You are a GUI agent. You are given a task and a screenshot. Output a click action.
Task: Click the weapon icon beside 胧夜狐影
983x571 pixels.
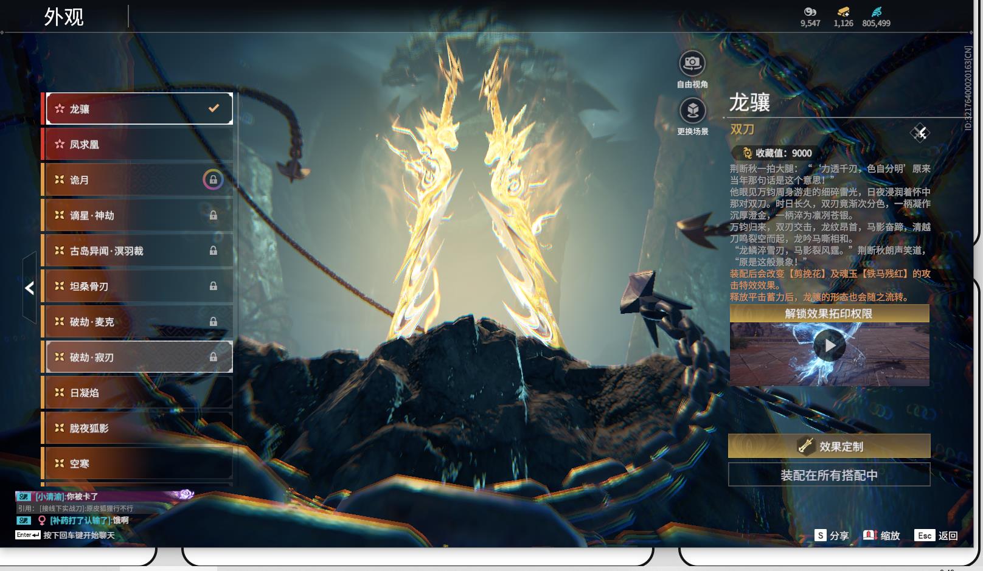pos(60,428)
